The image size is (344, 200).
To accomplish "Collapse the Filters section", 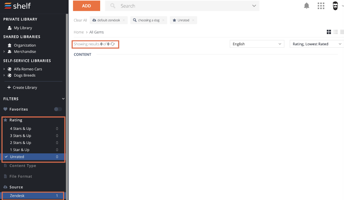I will click(63, 99).
